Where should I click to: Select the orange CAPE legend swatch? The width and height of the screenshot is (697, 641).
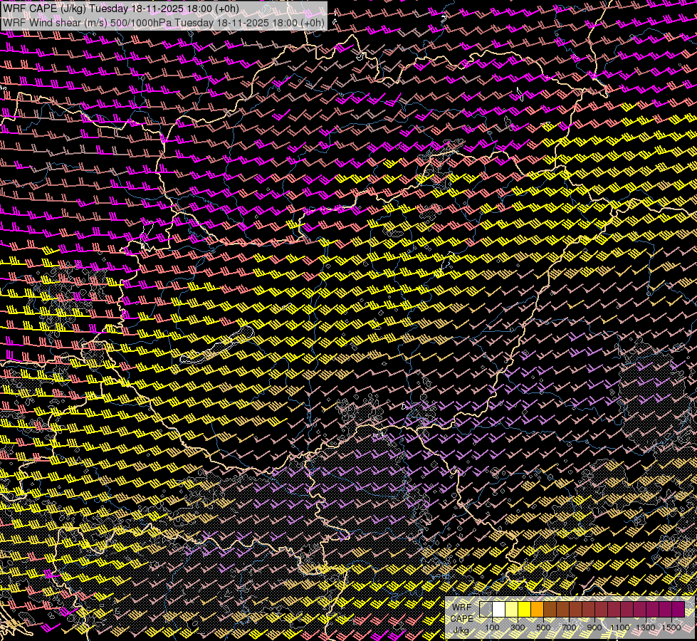(537, 610)
